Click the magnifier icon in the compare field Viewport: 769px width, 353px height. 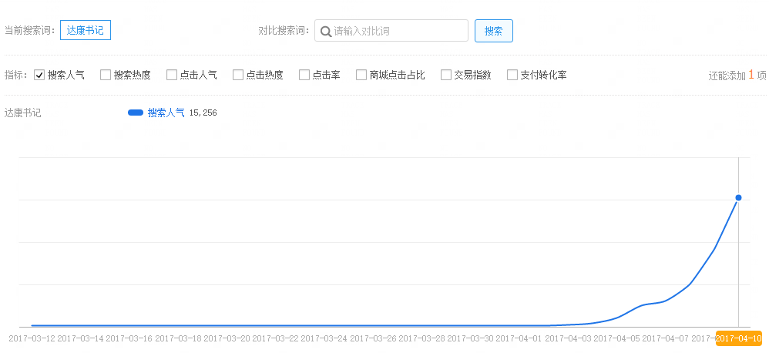coord(326,32)
